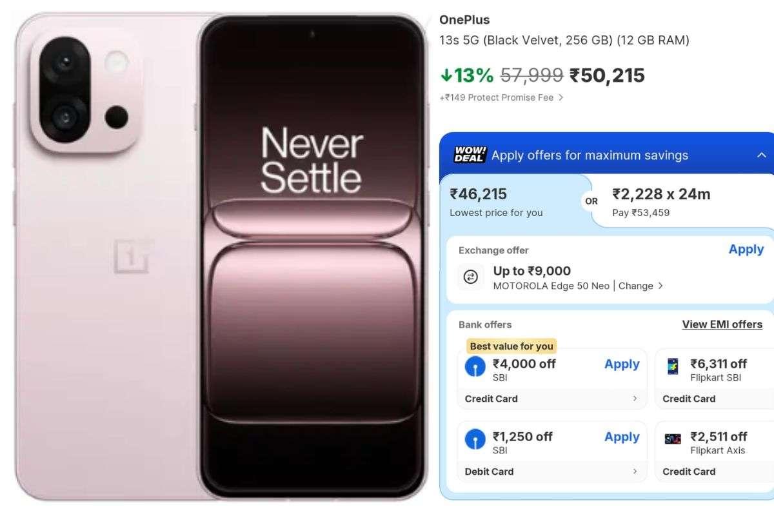Click the WOW! Deal badge icon
This screenshot has width=774, height=516.
tap(470, 155)
